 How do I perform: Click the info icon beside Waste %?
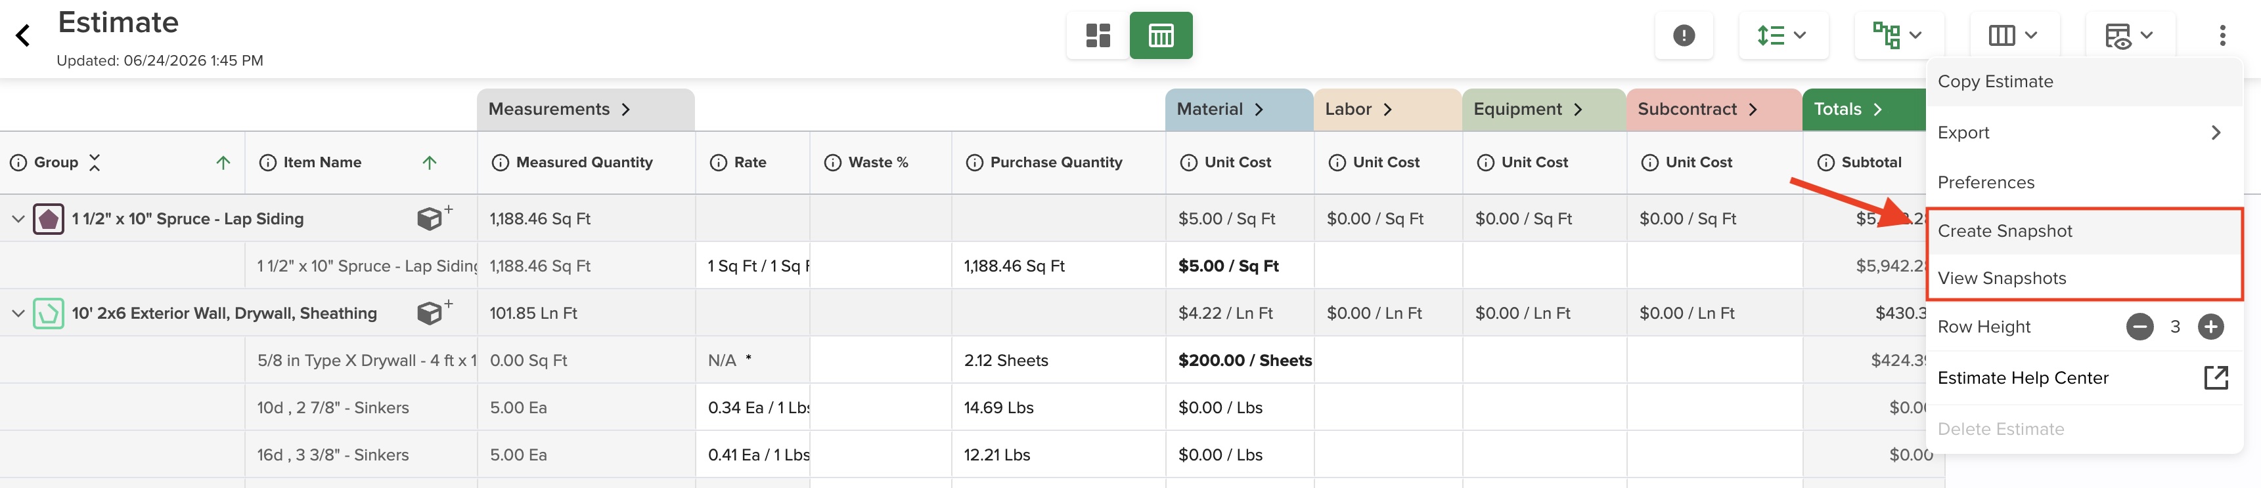[x=832, y=163]
